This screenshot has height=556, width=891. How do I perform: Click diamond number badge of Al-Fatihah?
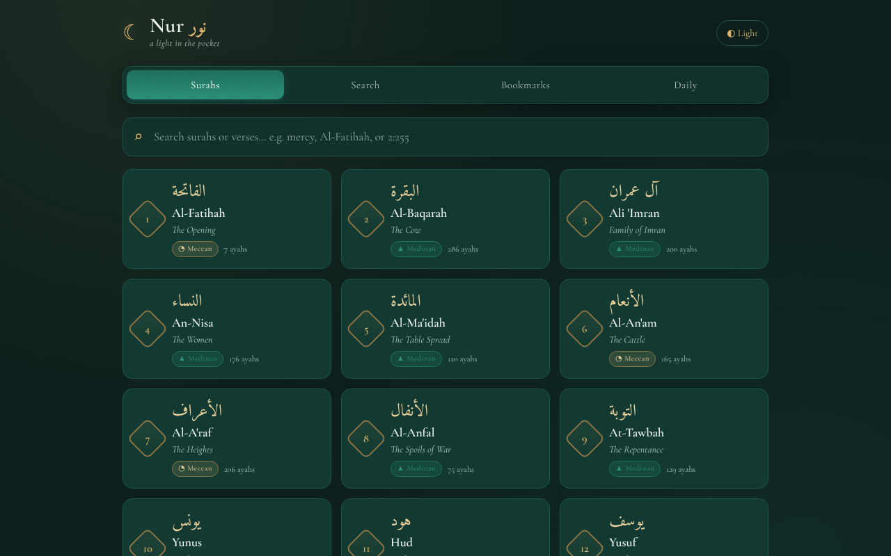[148, 219]
